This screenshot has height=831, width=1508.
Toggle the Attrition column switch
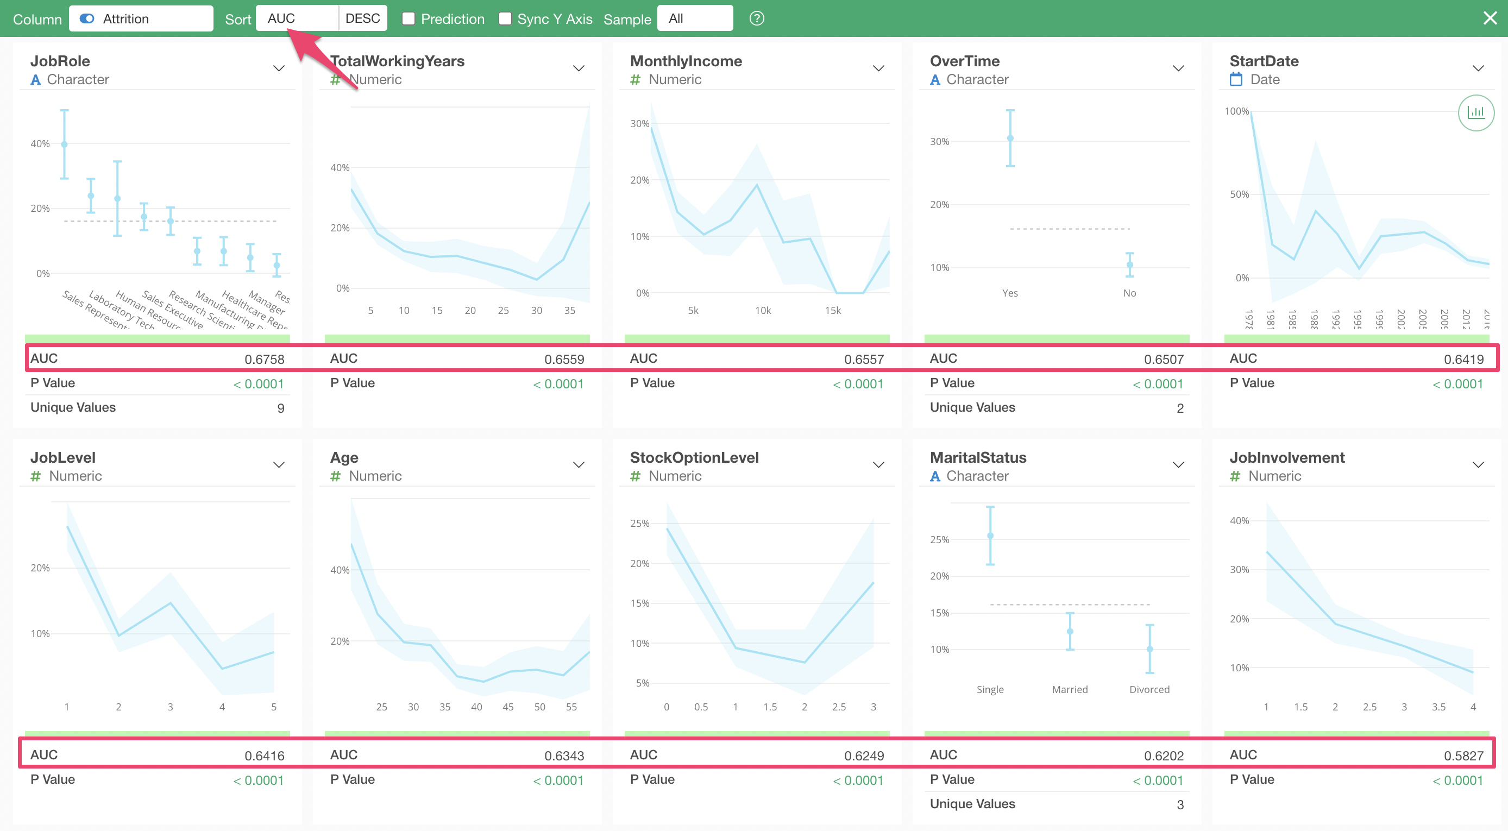tap(87, 18)
